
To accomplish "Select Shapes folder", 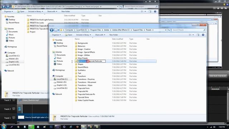I will coord(80,64).
